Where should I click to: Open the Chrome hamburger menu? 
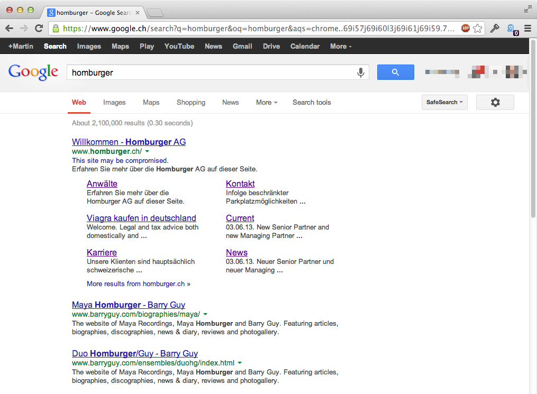point(527,29)
